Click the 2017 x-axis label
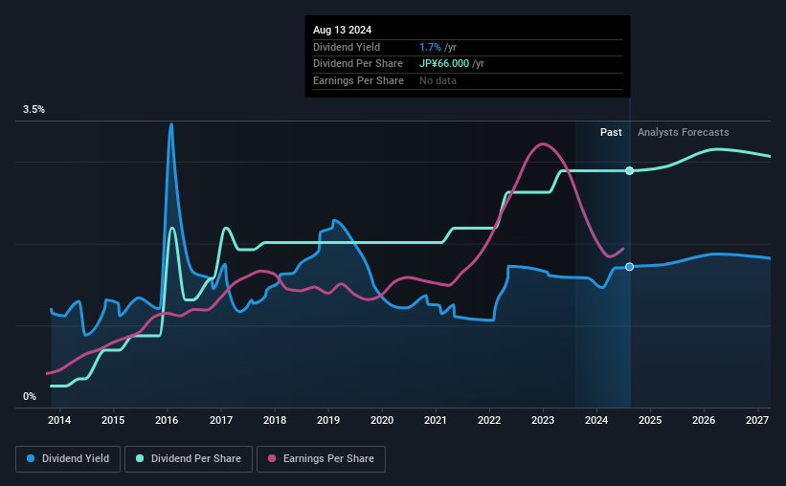 tap(220, 420)
